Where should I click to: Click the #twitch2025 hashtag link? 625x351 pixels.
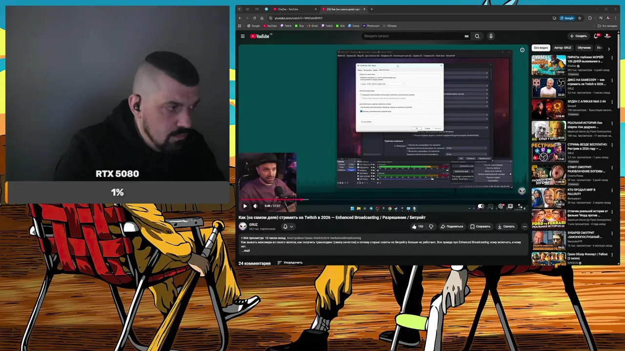pos(321,238)
